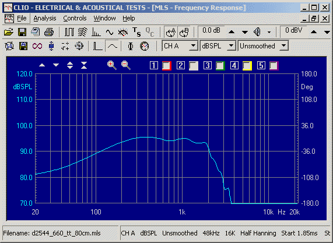
Task: Click the 0.0 dB output level field
Action: point(211,31)
